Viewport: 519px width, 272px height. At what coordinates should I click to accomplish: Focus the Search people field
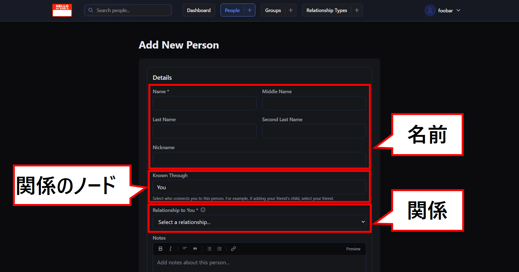[132, 10]
